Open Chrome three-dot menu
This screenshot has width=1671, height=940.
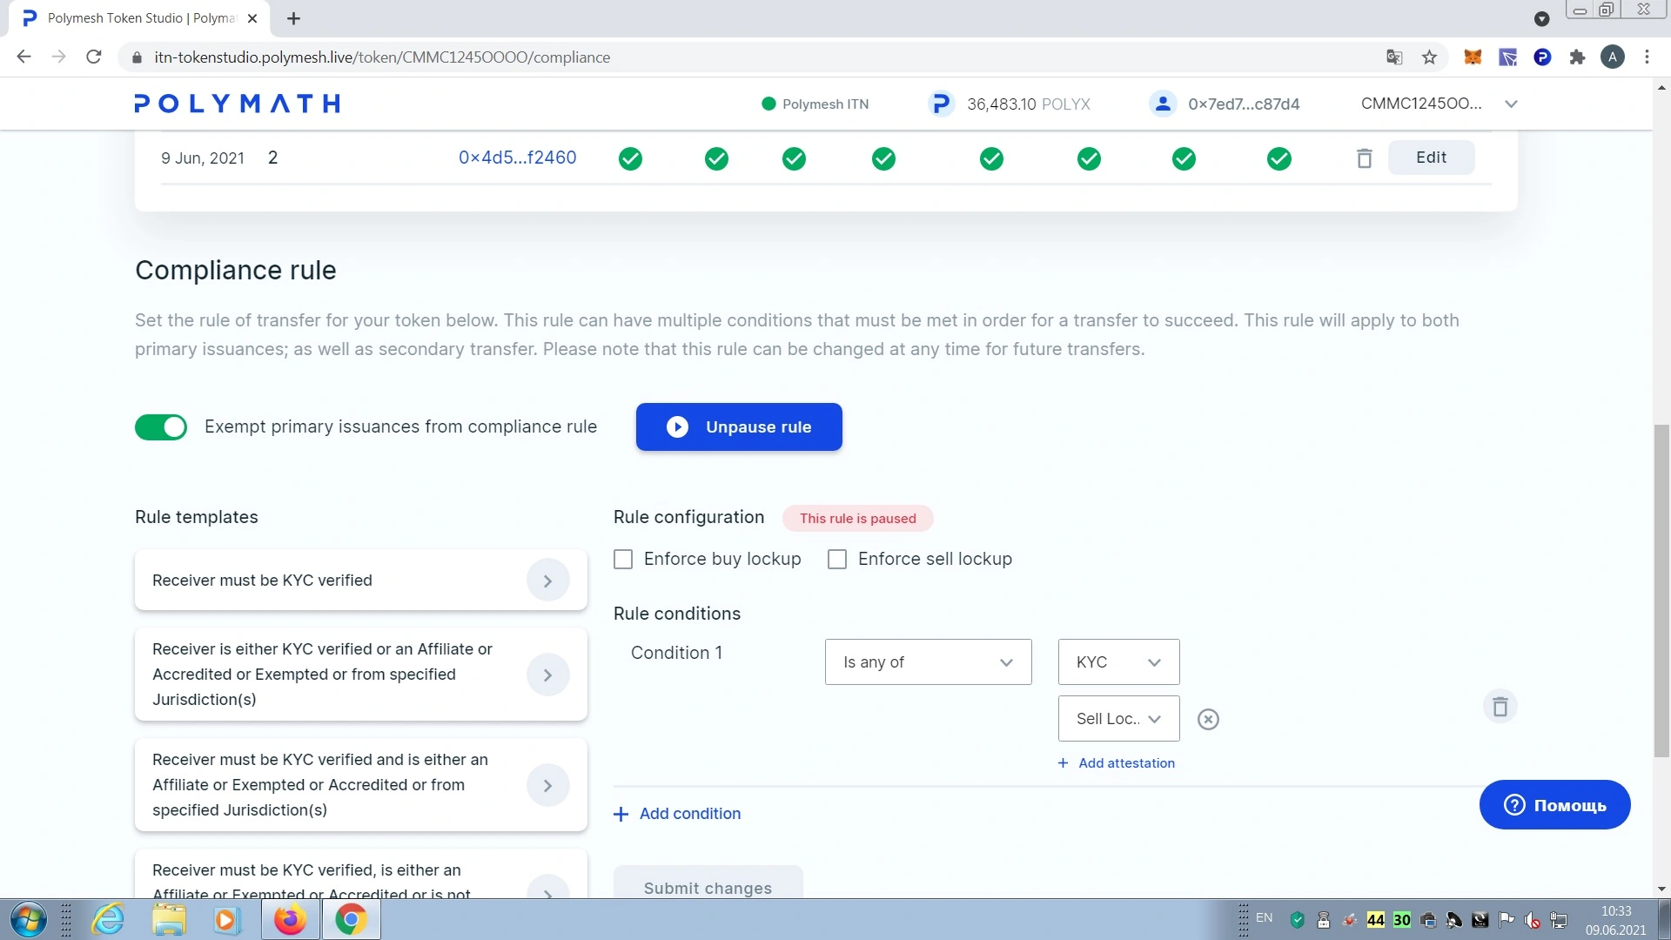click(1647, 57)
